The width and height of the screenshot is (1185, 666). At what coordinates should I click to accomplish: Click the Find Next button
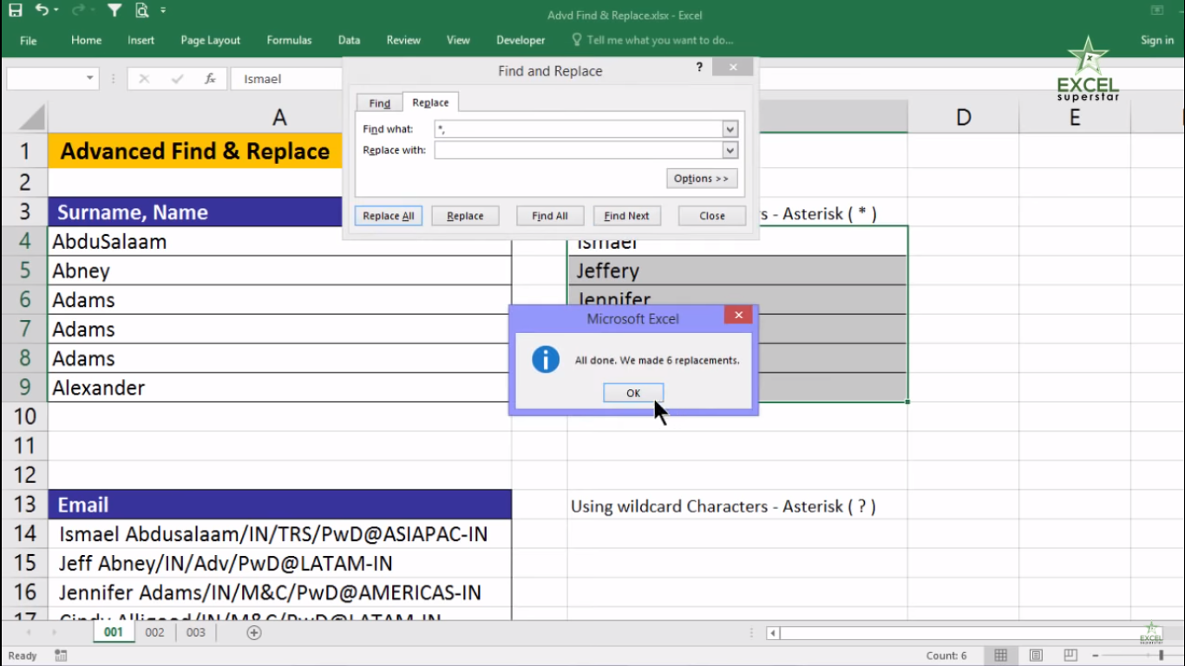[626, 216]
